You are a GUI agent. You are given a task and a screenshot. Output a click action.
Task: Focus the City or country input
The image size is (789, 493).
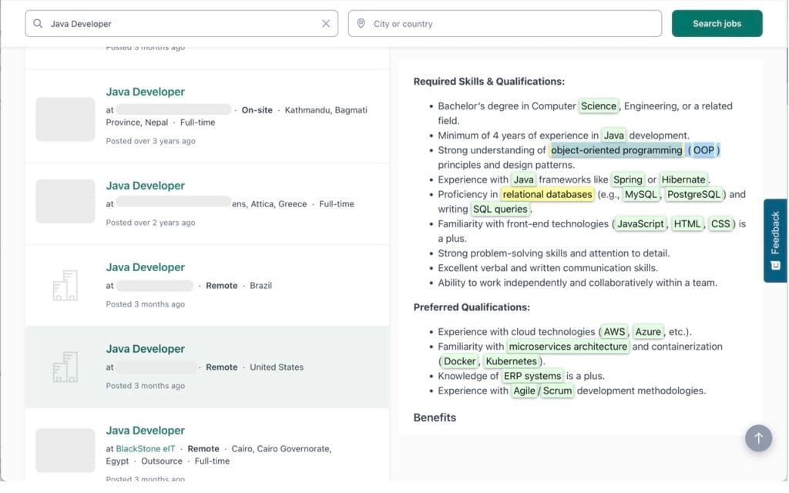pyautogui.click(x=505, y=24)
